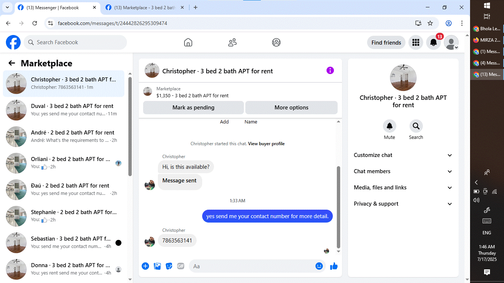504x283 pixels.
Task: Open Orliani conversation in chat list
Action: pos(64,163)
